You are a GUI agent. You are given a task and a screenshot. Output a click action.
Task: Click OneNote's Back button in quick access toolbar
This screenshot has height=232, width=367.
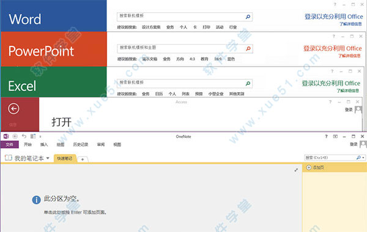(x=15, y=136)
